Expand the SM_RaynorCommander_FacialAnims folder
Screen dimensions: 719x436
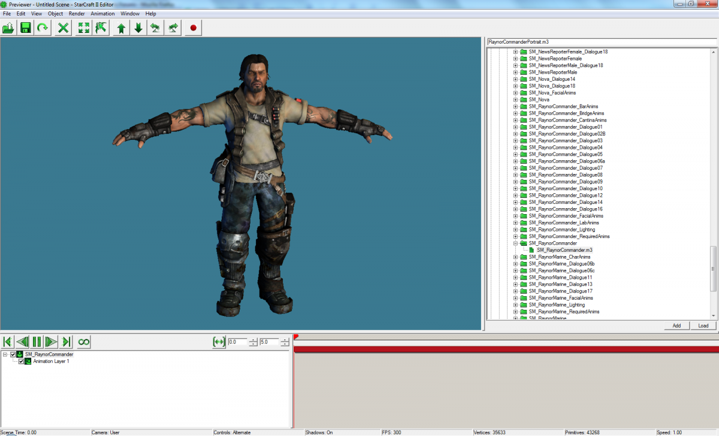[x=515, y=216]
